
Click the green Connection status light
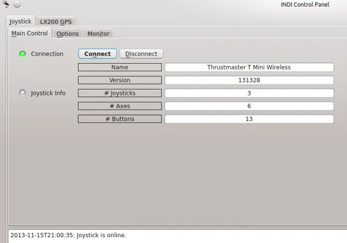tap(23, 54)
